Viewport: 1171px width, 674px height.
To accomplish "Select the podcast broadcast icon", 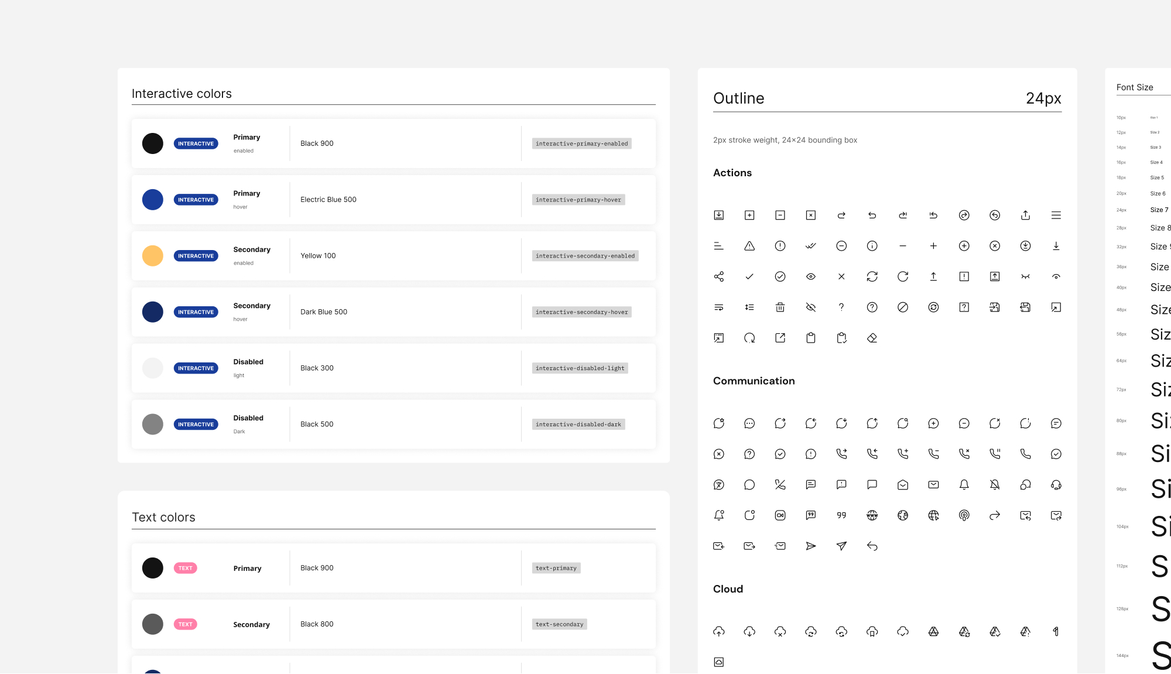I will click(x=964, y=515).
